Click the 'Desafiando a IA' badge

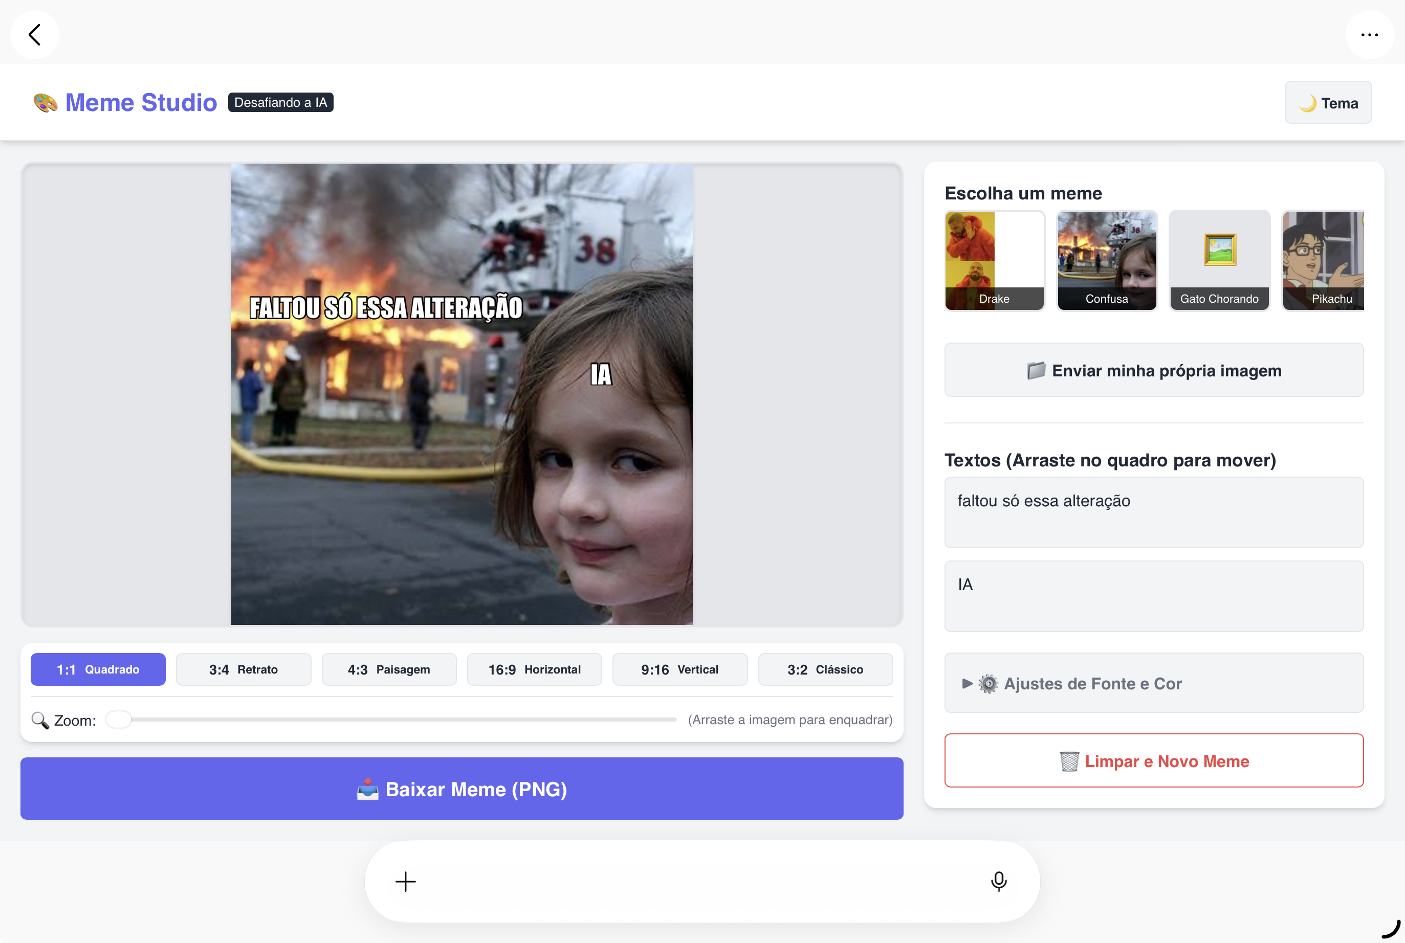click(280, 103)
